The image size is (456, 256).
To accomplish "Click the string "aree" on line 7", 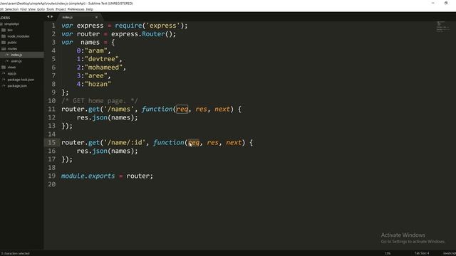I will point(96,76).
